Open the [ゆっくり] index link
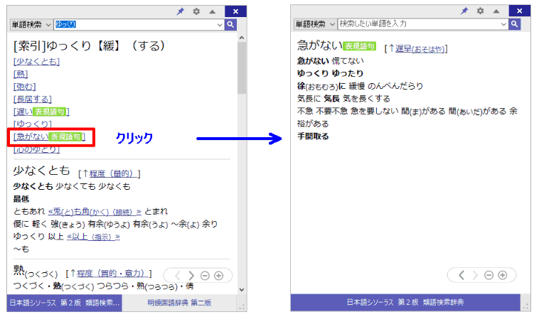 point(33,124)
